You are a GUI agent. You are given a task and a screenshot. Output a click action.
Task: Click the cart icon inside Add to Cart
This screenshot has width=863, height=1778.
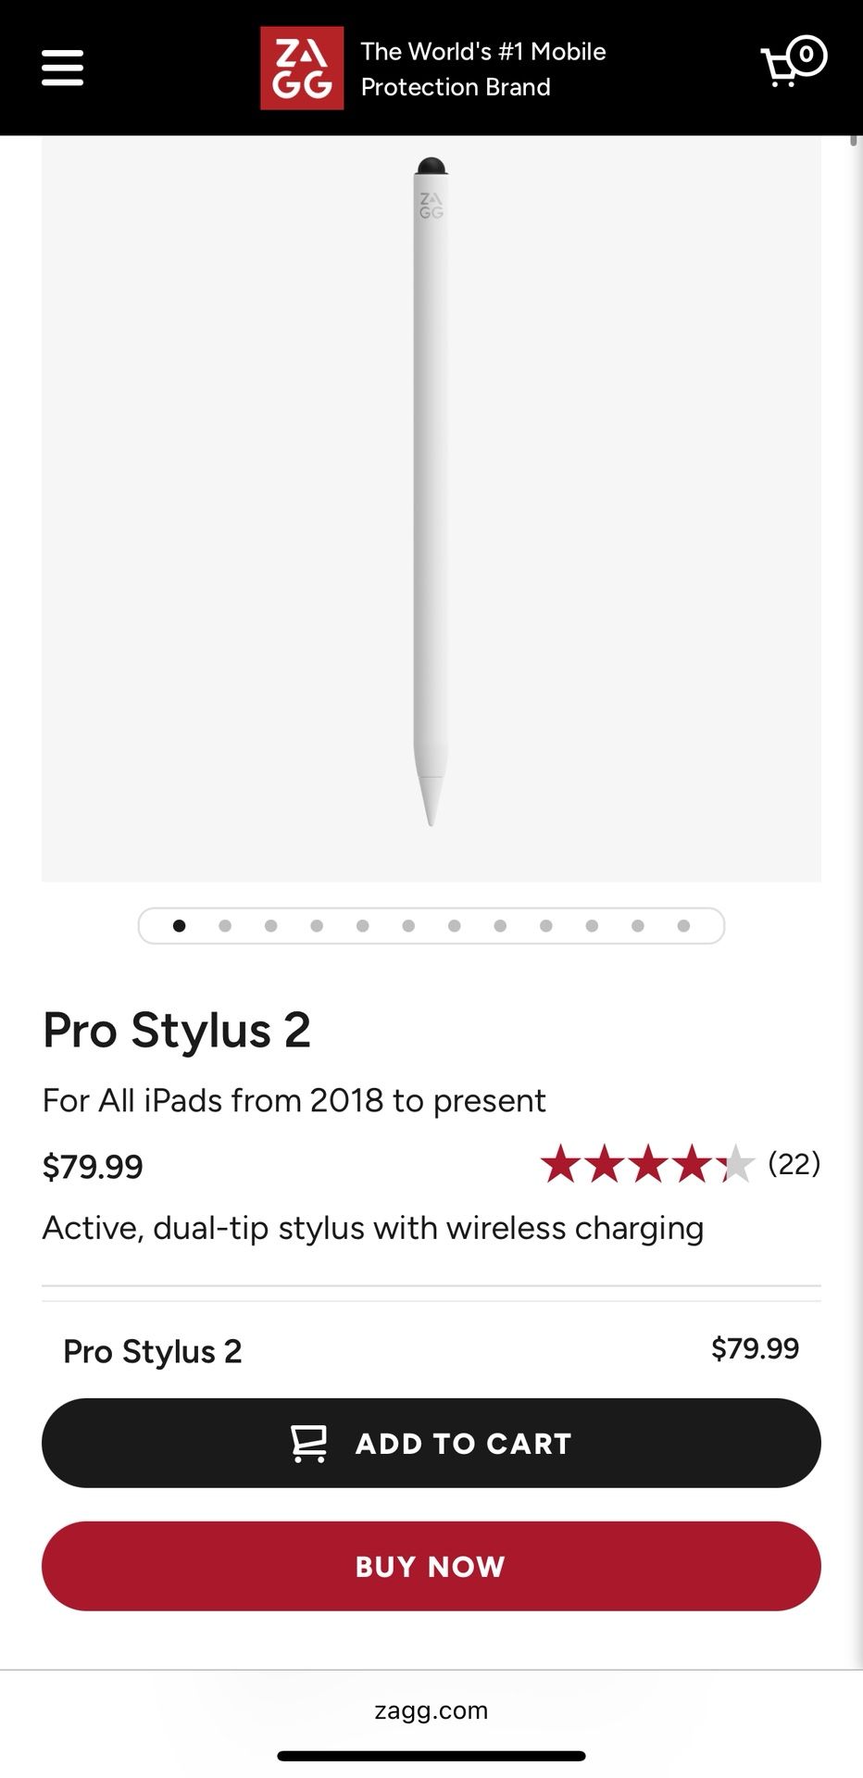308,1443
